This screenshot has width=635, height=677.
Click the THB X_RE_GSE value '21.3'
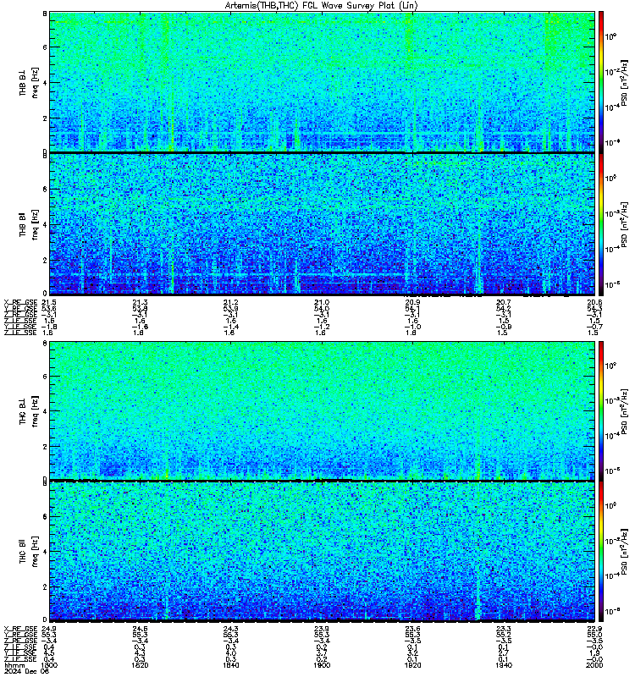coord(140,302)
